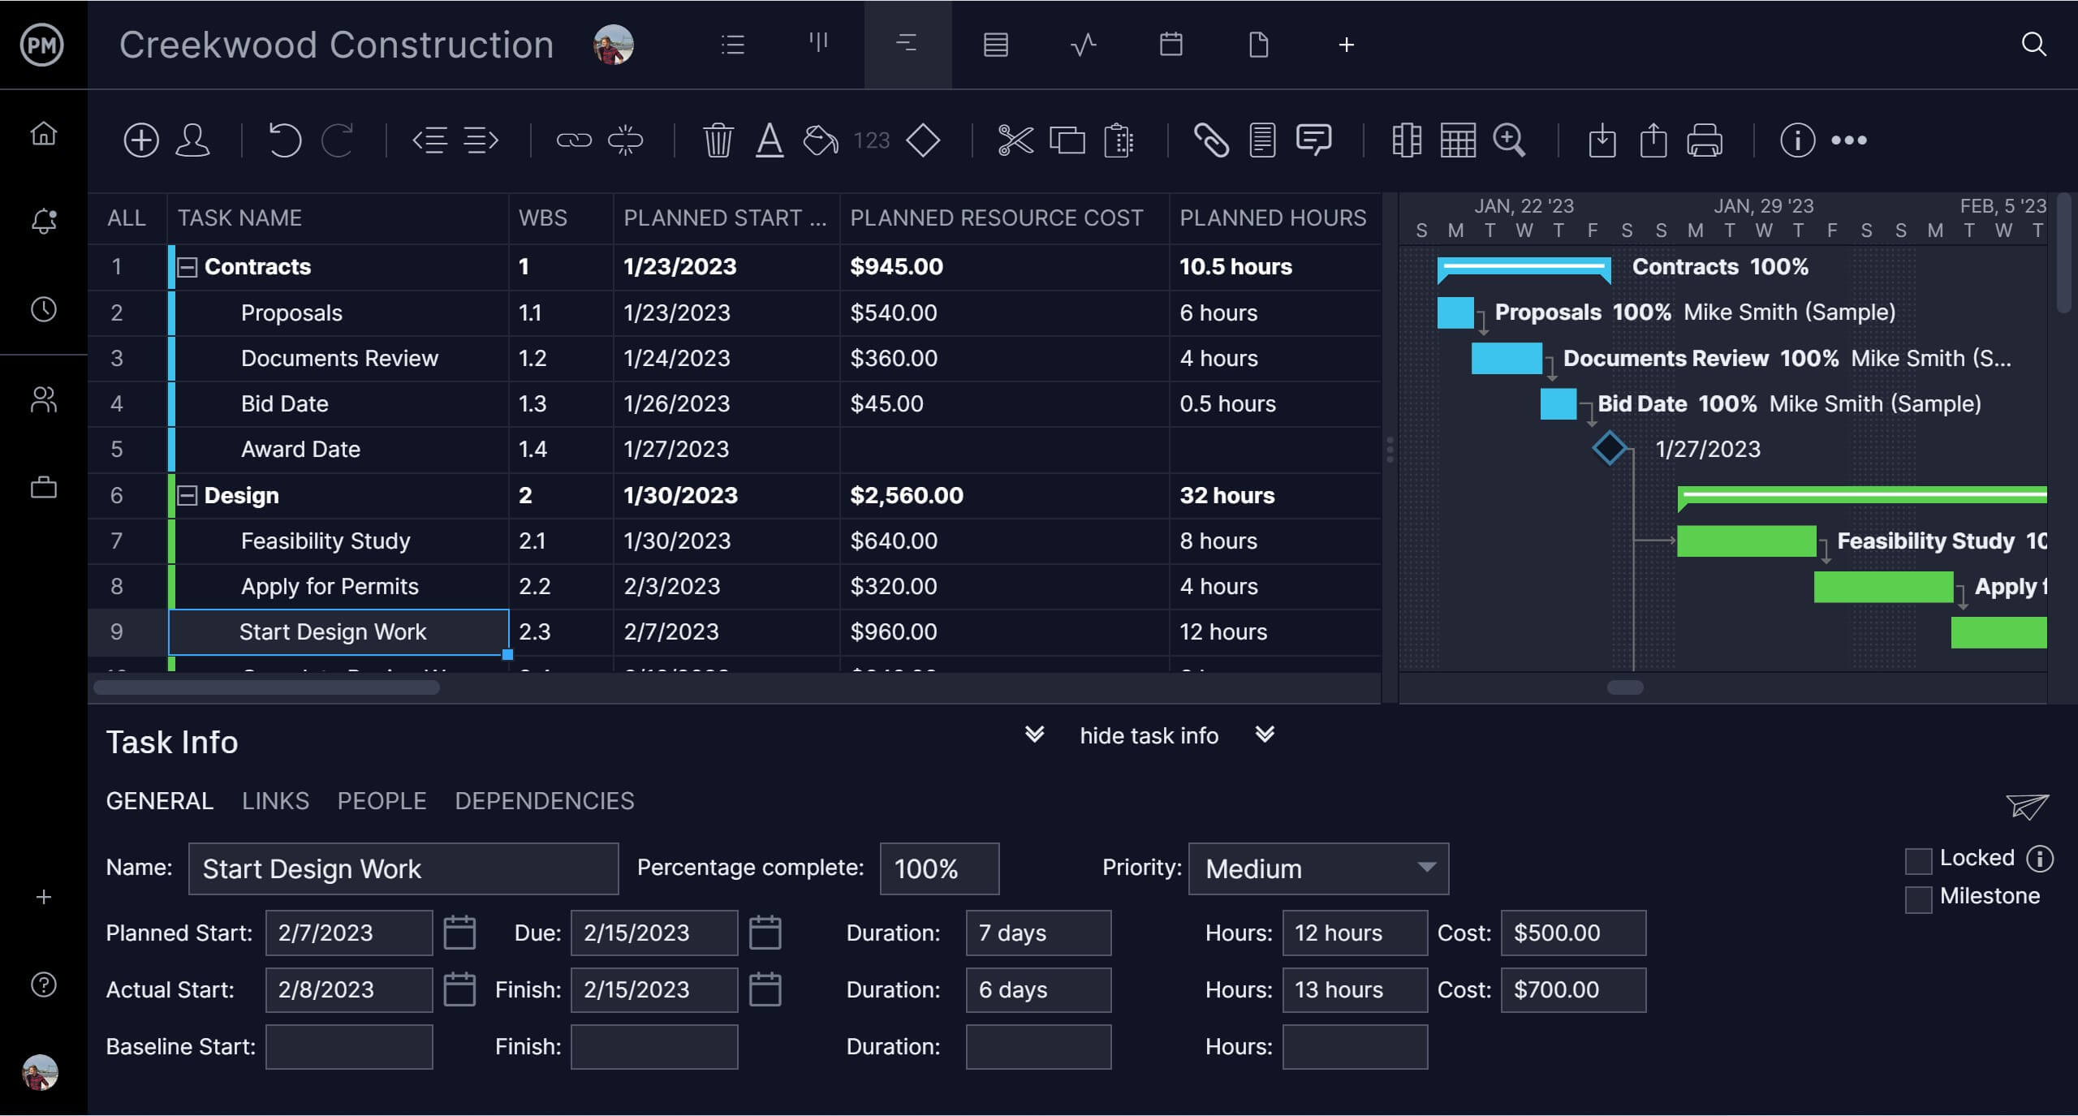Toggle task completion to 100%
The height and width of the screenshot is (1116, 2078).
point(936,868)
